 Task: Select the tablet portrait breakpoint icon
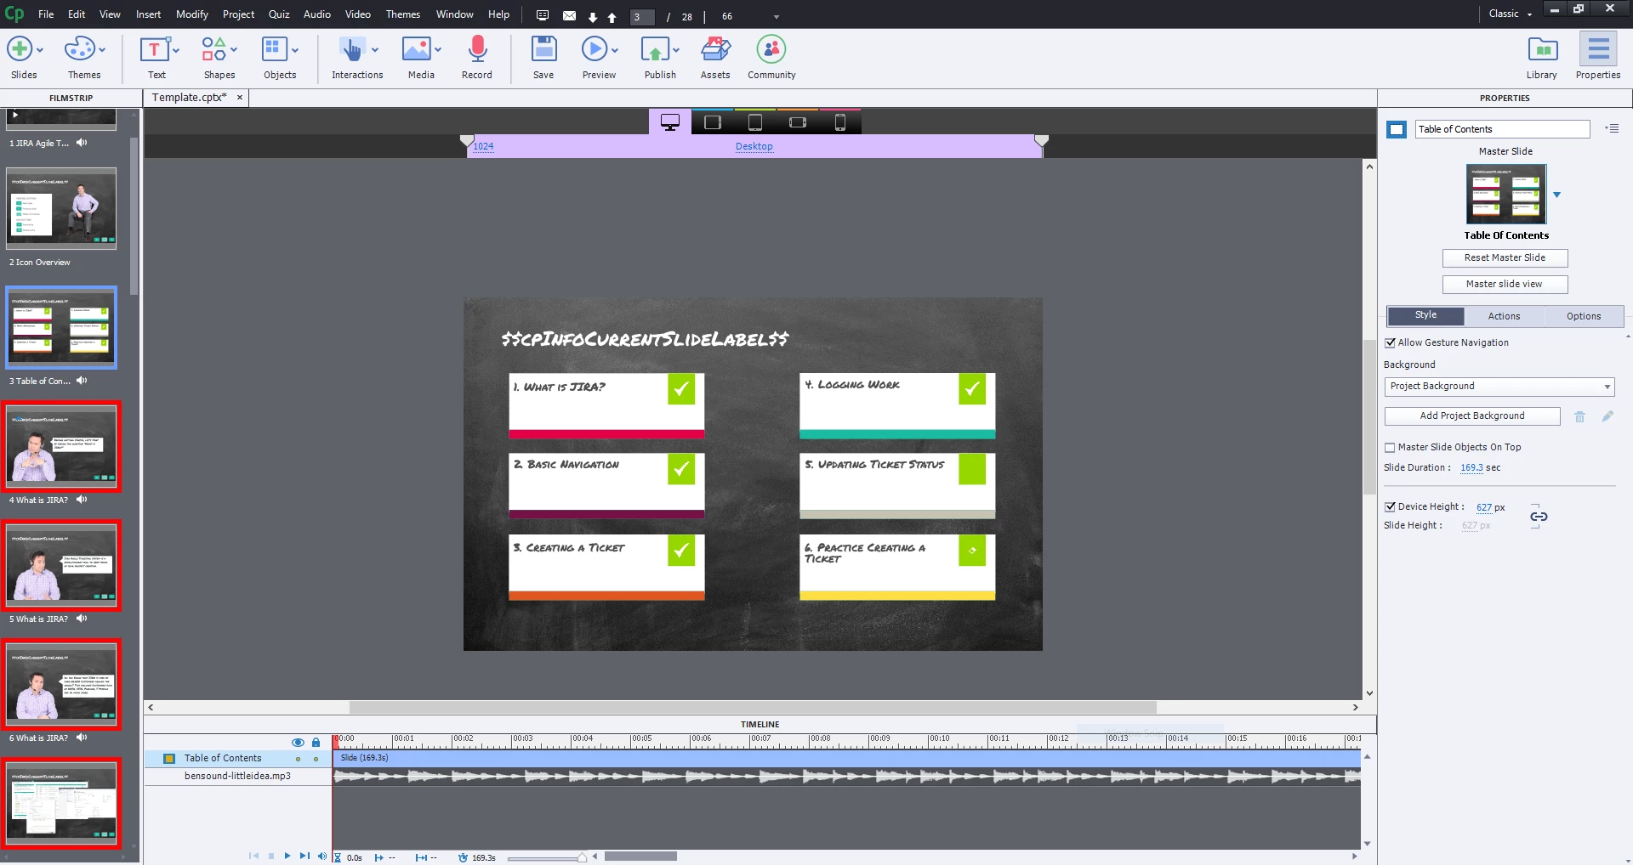pyautogui.click(x=754, y=122)
